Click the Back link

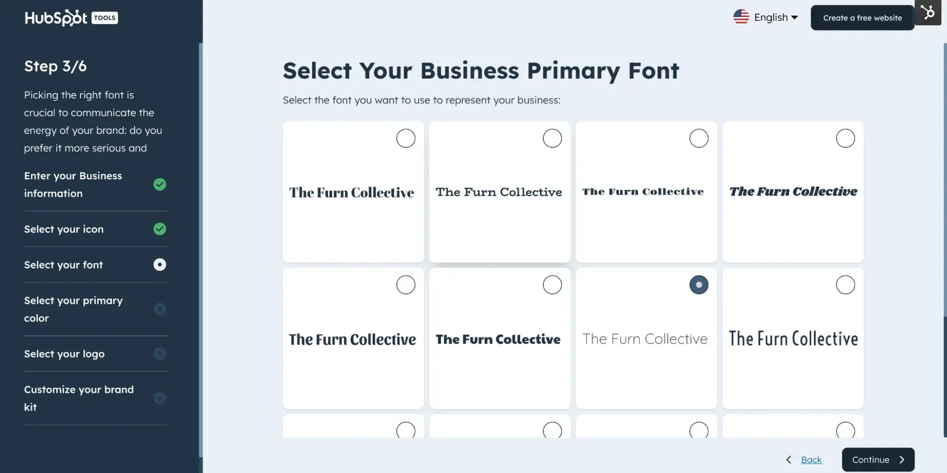(x=811, y=460)
